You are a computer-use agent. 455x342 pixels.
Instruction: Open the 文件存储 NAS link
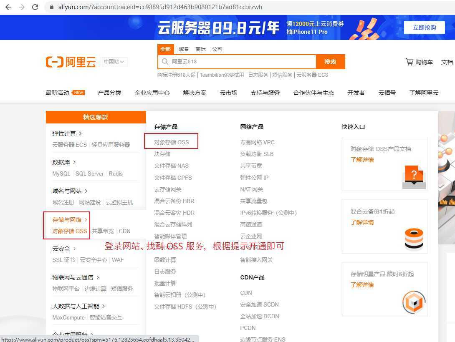[x=172, y=166]
